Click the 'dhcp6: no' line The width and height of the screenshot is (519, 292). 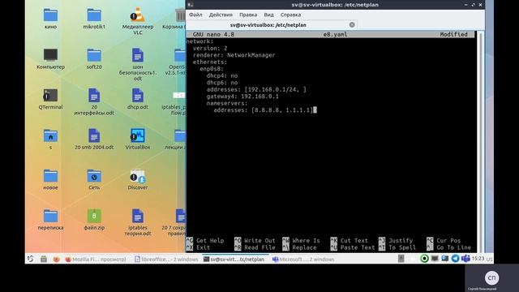pos(222,83)
